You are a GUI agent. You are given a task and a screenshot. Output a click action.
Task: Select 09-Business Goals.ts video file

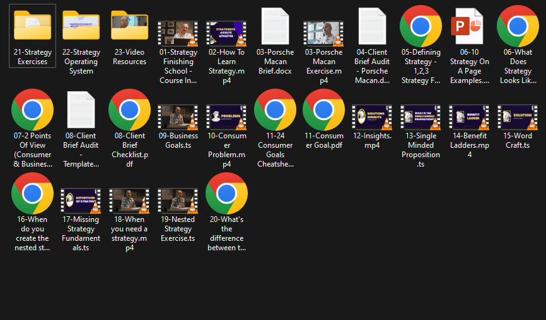[178, 118]
